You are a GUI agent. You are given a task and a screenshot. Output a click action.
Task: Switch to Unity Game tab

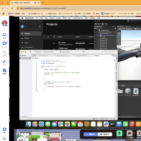(128, 26)
